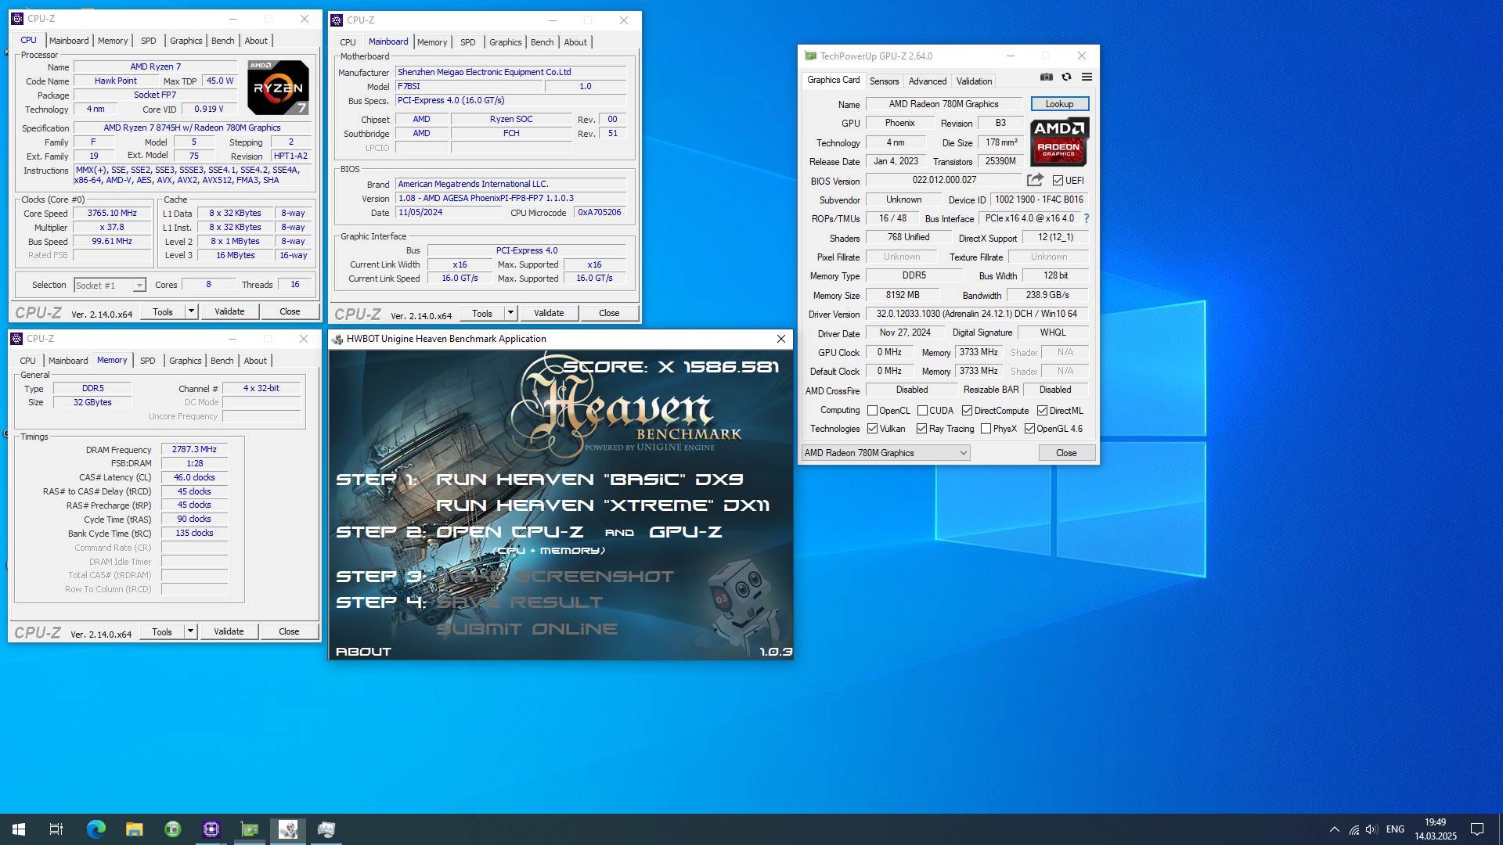This screenshot has width=1503, height=845.
Task: Click the Bus Interface question mark icon
Action: (x=1087, y=219)
